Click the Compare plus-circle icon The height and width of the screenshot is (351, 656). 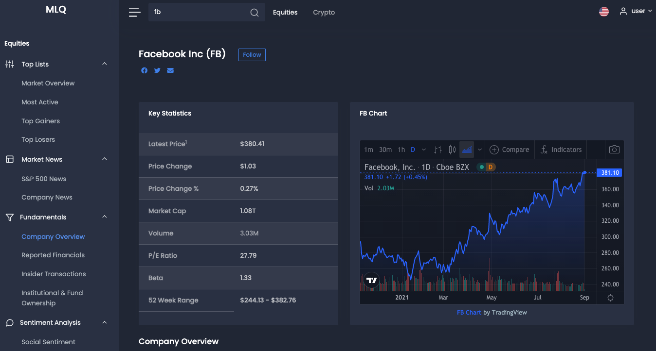pos(494,150)
